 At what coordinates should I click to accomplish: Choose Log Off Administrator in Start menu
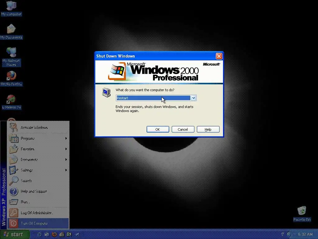click(38, 213)
